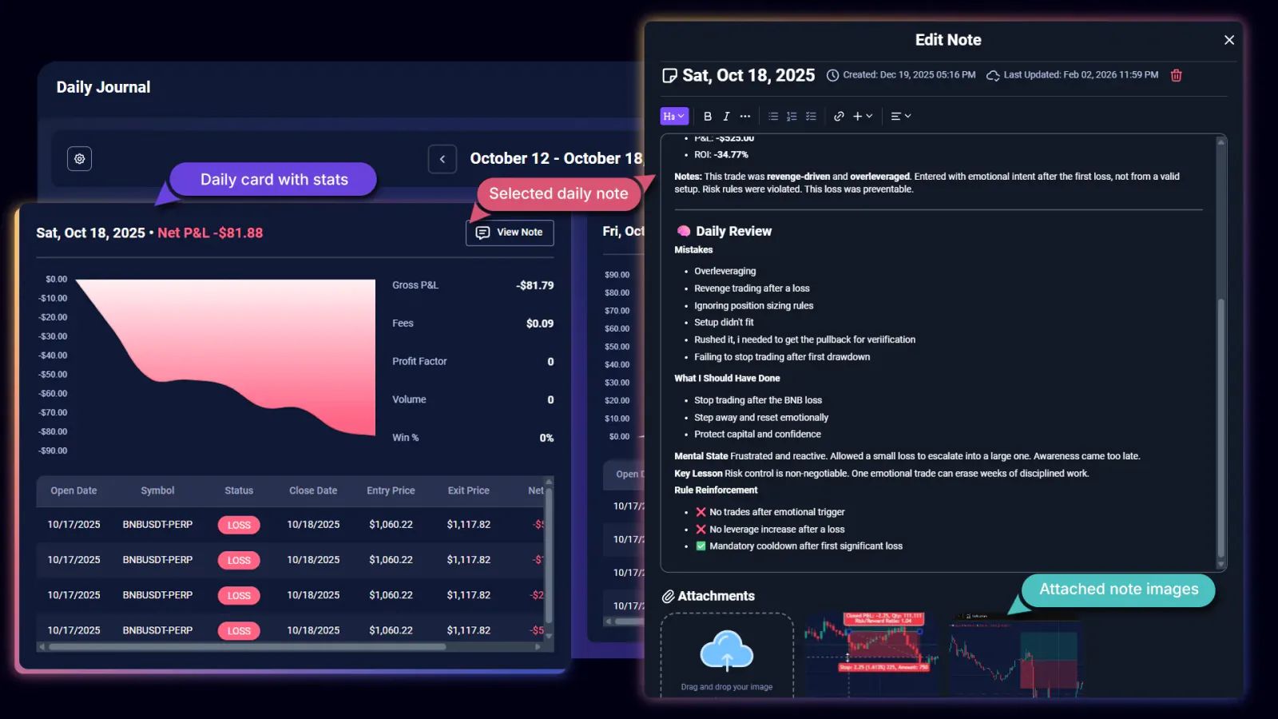Open the settings gear in Daily Journal

pos(79,159)
